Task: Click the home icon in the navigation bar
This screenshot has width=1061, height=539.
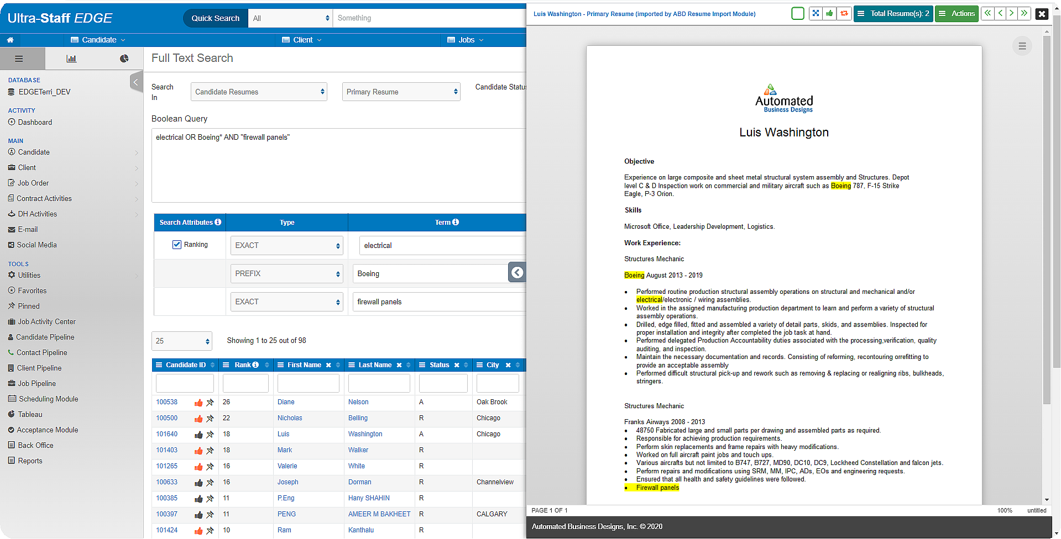Action: coord(10,40)
